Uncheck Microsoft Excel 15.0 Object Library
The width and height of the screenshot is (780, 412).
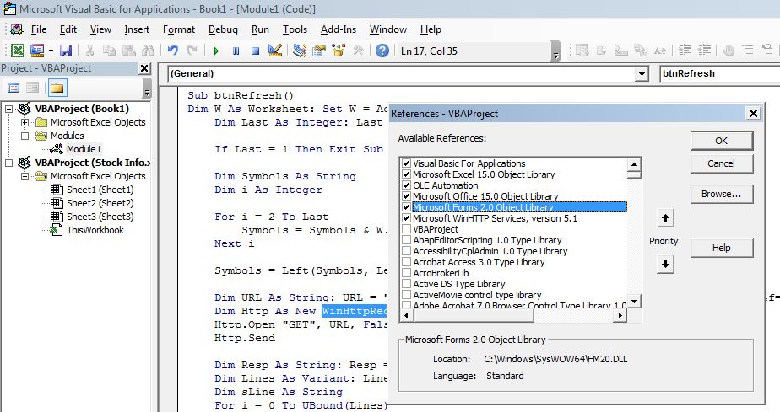point(406,174)
